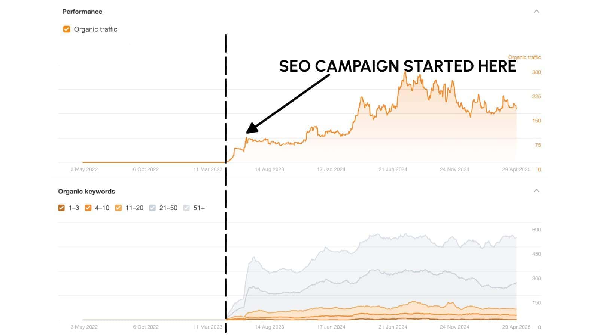
Task: Click the Performance section heading
Action: [x=82, y=12]
